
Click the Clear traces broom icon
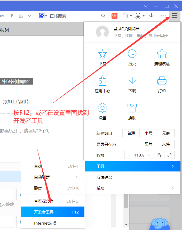162,54
